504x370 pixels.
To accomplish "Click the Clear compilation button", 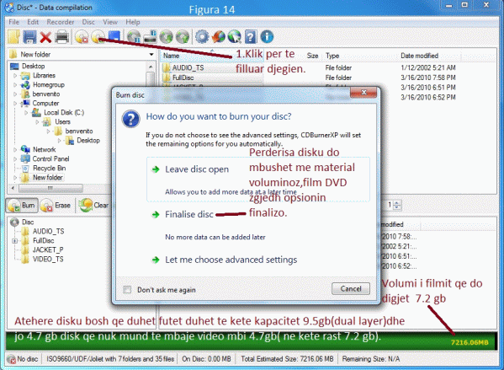I will [93, 206].
